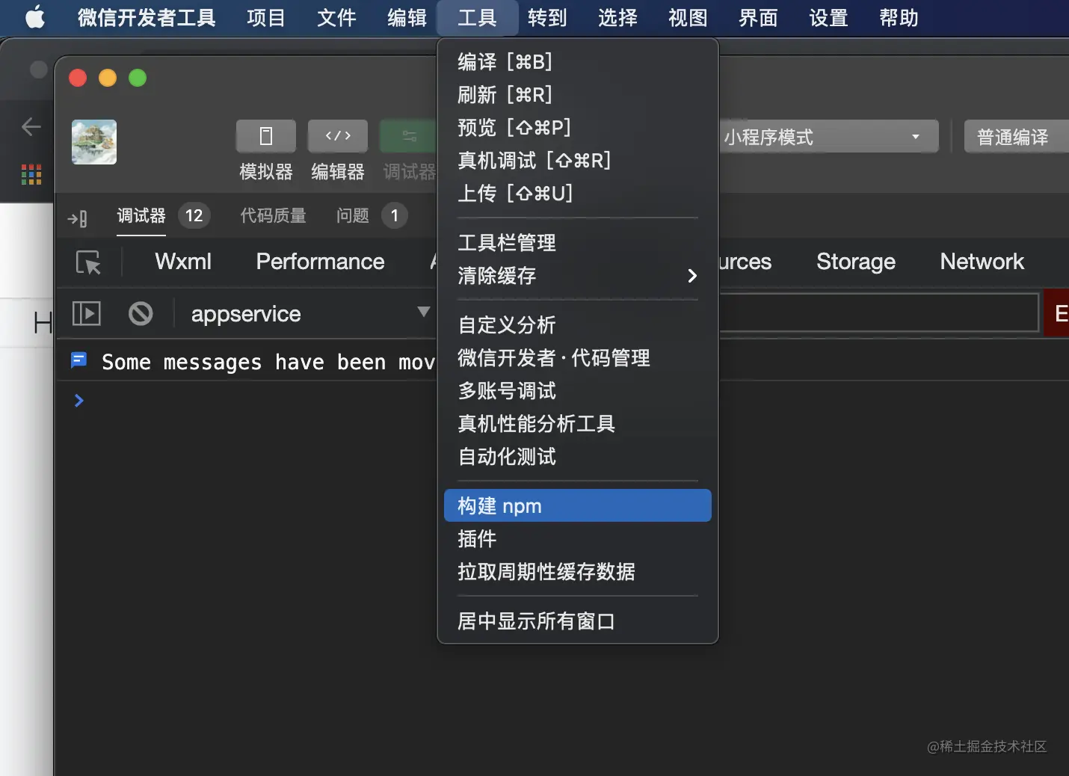Click the blue message info icon
Screen dimensions: 1069x776
click(x=78, y=360)
